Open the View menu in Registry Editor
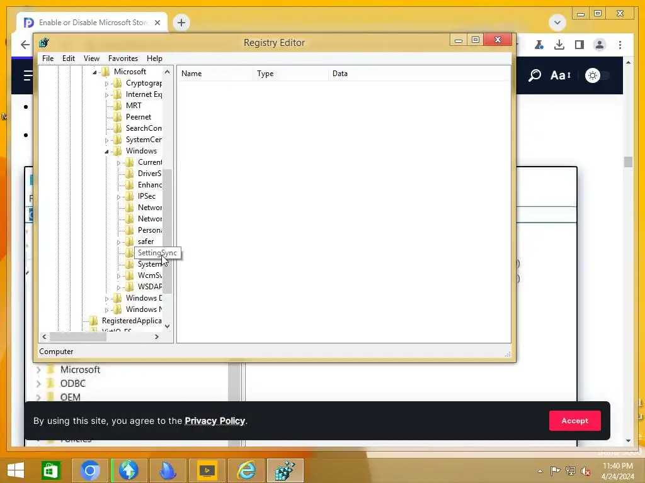645x483 pixels. pos(91,58)
